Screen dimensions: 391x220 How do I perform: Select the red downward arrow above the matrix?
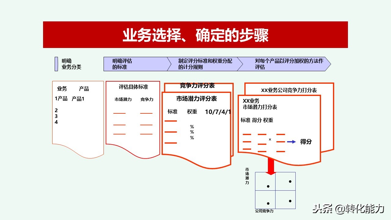270,165
